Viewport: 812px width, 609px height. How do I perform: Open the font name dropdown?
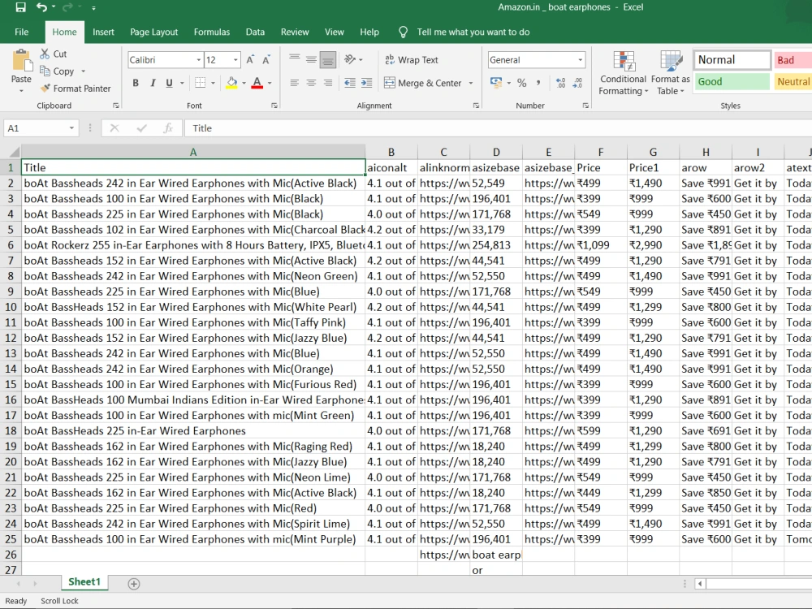(x=197, y=59)
